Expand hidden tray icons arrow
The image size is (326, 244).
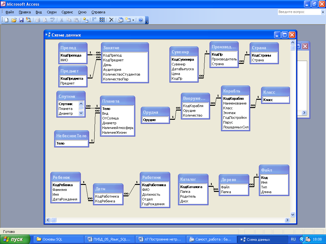coord(302,239)
